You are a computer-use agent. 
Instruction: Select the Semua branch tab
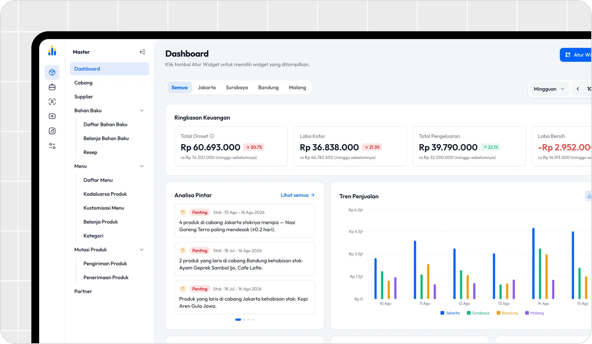pyautogui.click(x=179, y=88)
